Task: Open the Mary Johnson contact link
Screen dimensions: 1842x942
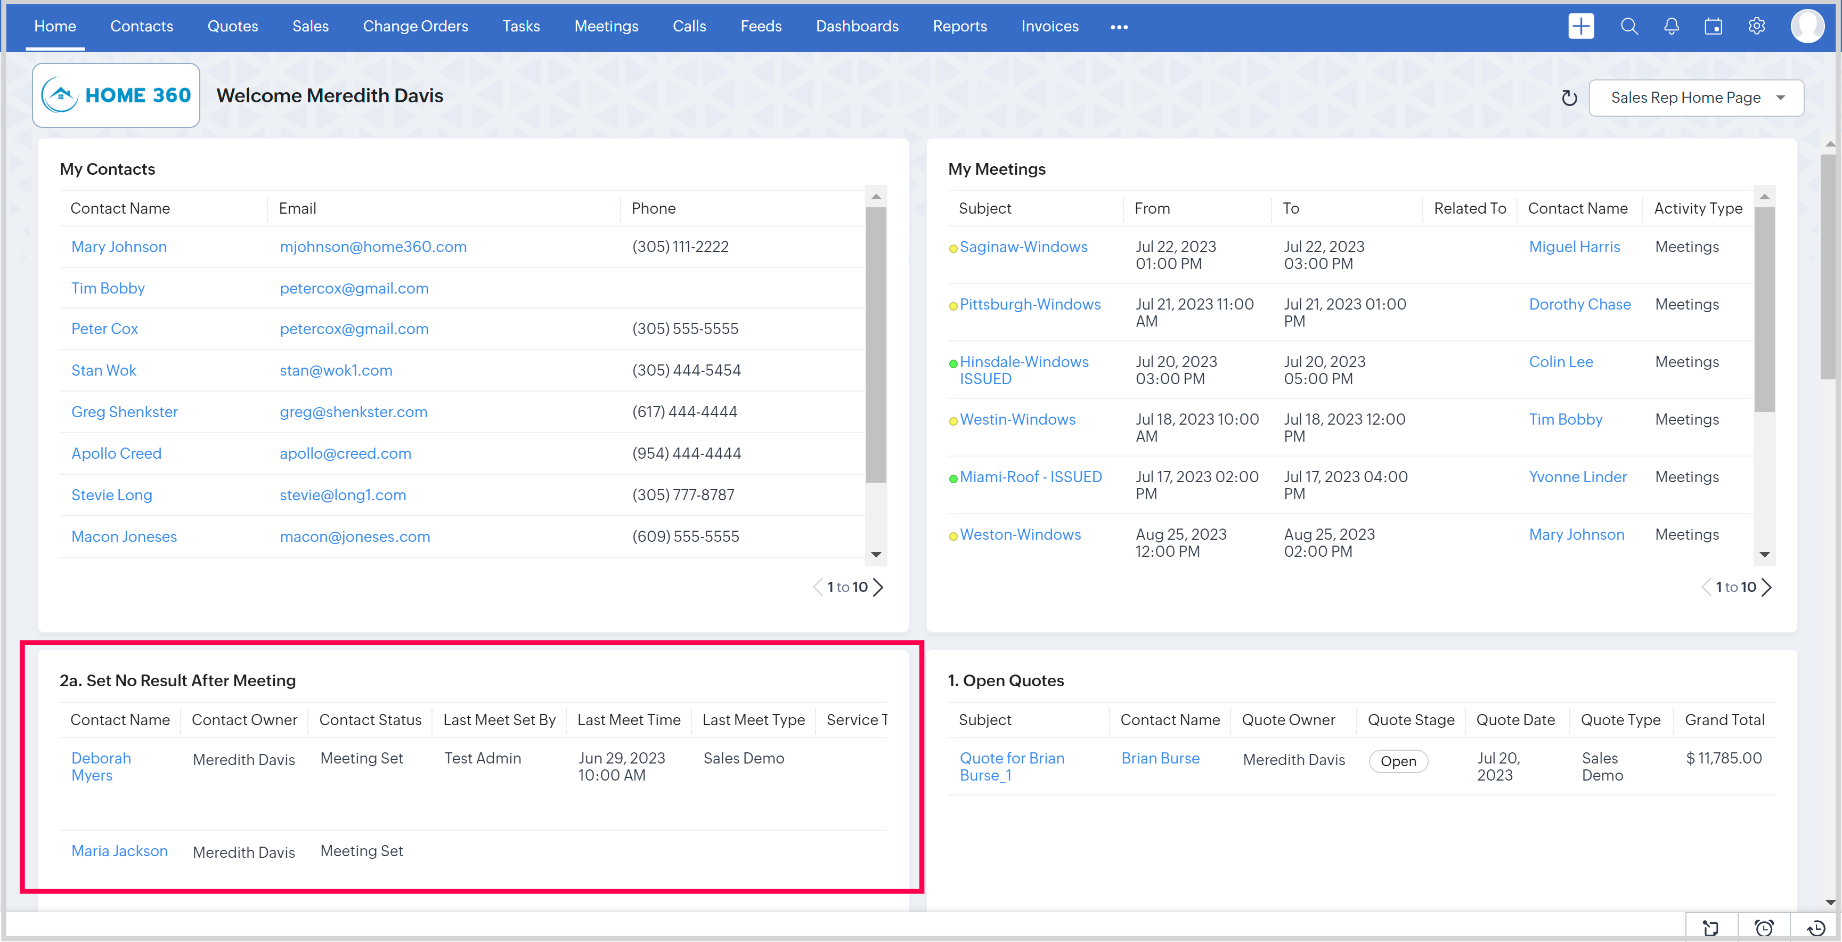Action: (119, 247)
